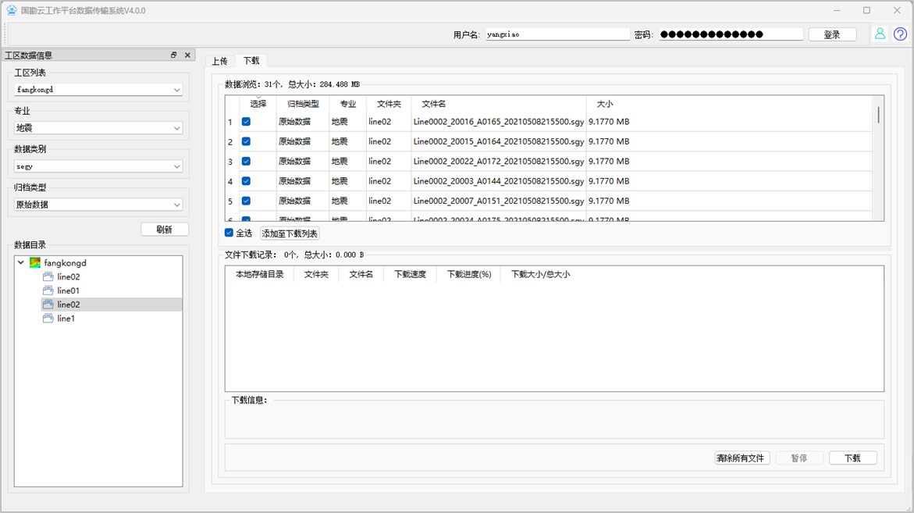The image size is (914, 513).
Task: Collapse the fangkongd tree node
Action: [x=21, y=263]
